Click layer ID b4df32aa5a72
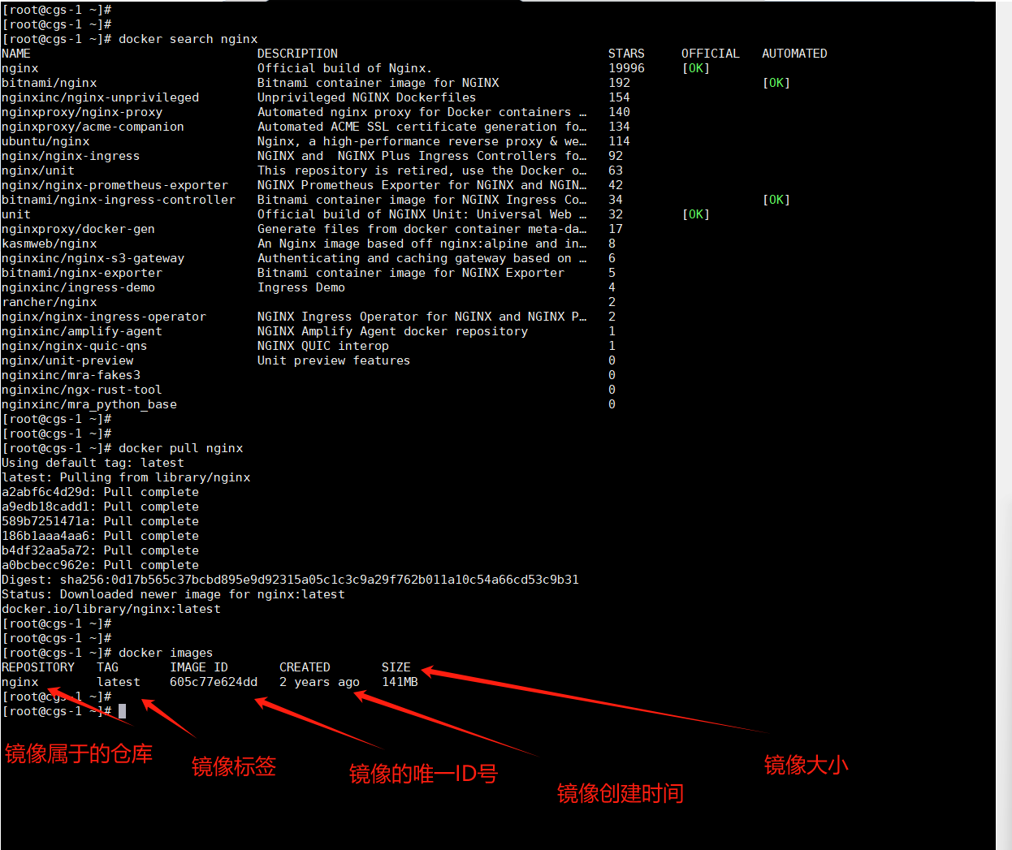The width and height of the screenshot is (1012, 850). point(45,550)
